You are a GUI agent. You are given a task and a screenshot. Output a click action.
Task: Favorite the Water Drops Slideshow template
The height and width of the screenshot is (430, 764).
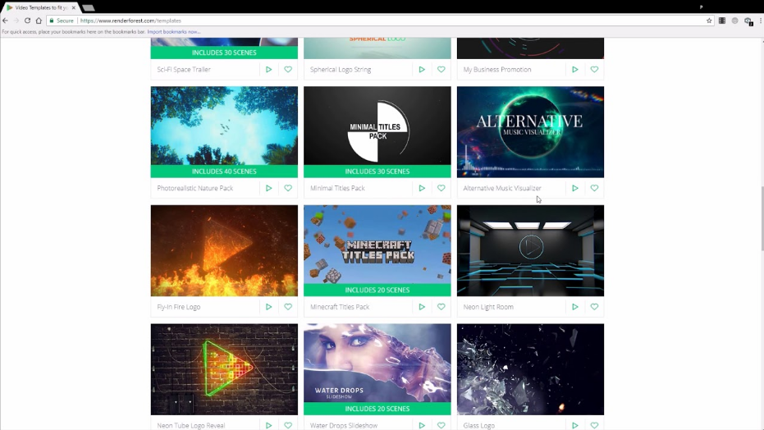click(441, 425)
